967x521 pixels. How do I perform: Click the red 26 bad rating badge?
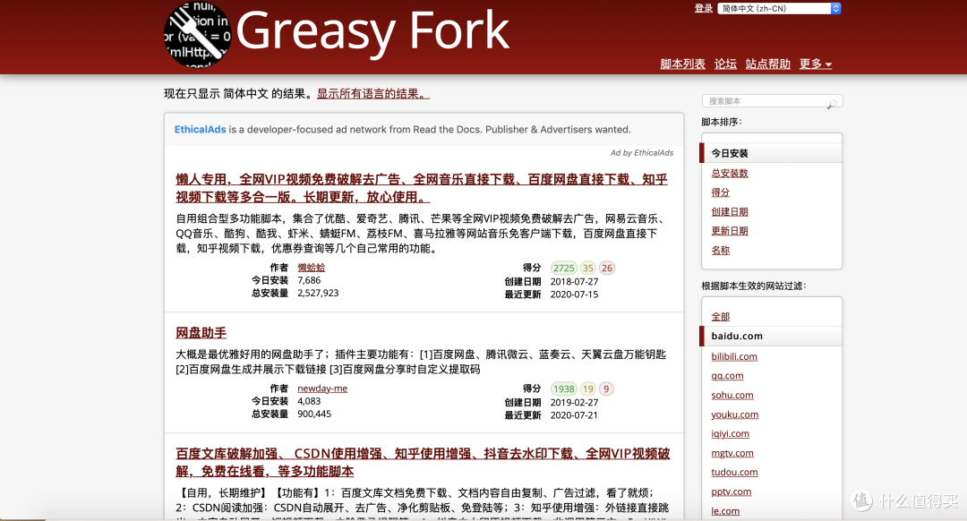(x=607, y=269)
